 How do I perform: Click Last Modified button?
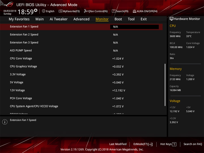(x=118, y=144)
